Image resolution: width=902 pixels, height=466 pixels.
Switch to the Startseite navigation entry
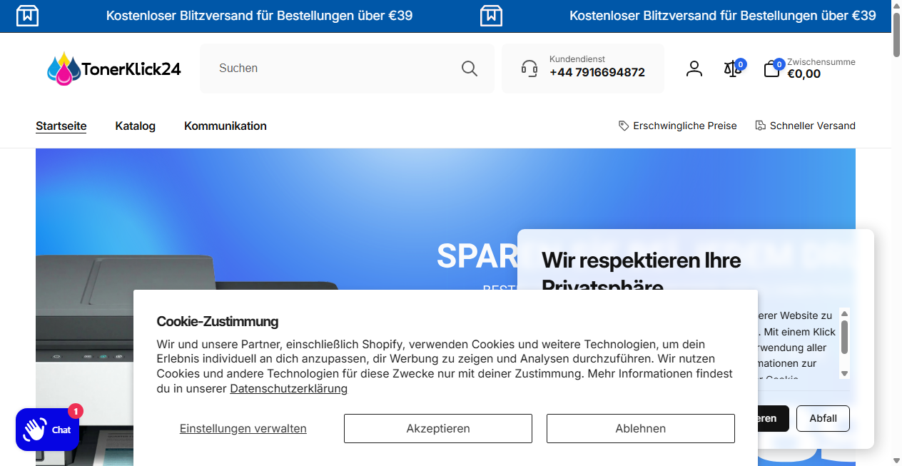61,126
